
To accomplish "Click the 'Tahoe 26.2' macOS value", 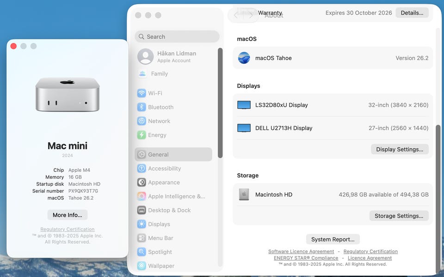I will [x=80, y=198].
